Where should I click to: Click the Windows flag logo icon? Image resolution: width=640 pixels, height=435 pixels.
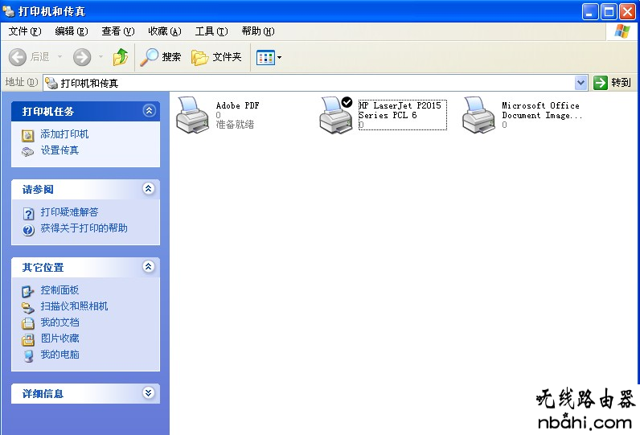coord(622,31)
